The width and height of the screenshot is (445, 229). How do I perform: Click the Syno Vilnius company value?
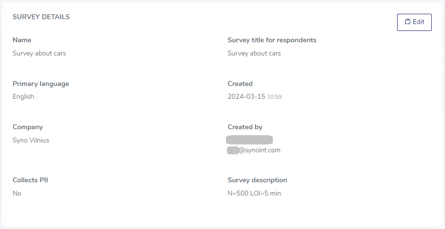click(x=31, y=141)
